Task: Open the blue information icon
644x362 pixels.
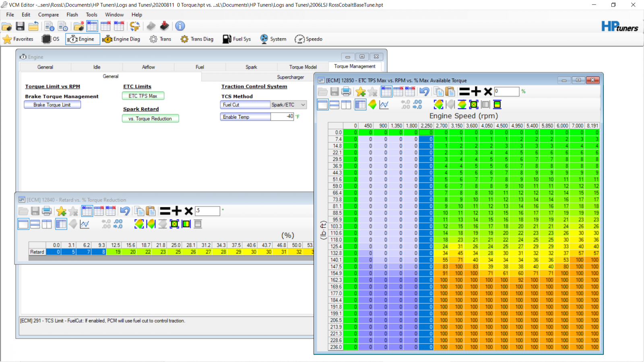Action: (x=180, y=26)
